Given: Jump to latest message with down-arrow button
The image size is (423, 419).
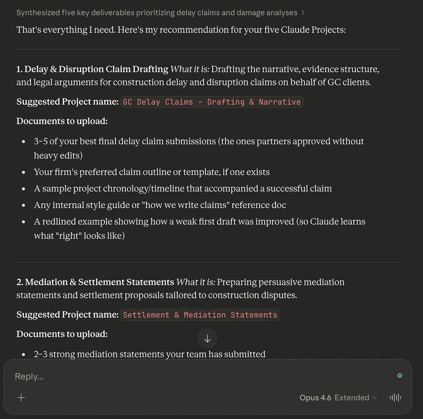Looking at the screenshot, I should [207, 338].
